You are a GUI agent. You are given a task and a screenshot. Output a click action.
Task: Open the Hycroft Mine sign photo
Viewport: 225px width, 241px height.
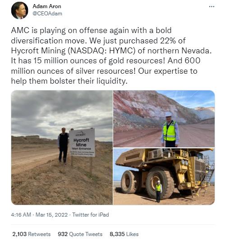coord(62,147)
